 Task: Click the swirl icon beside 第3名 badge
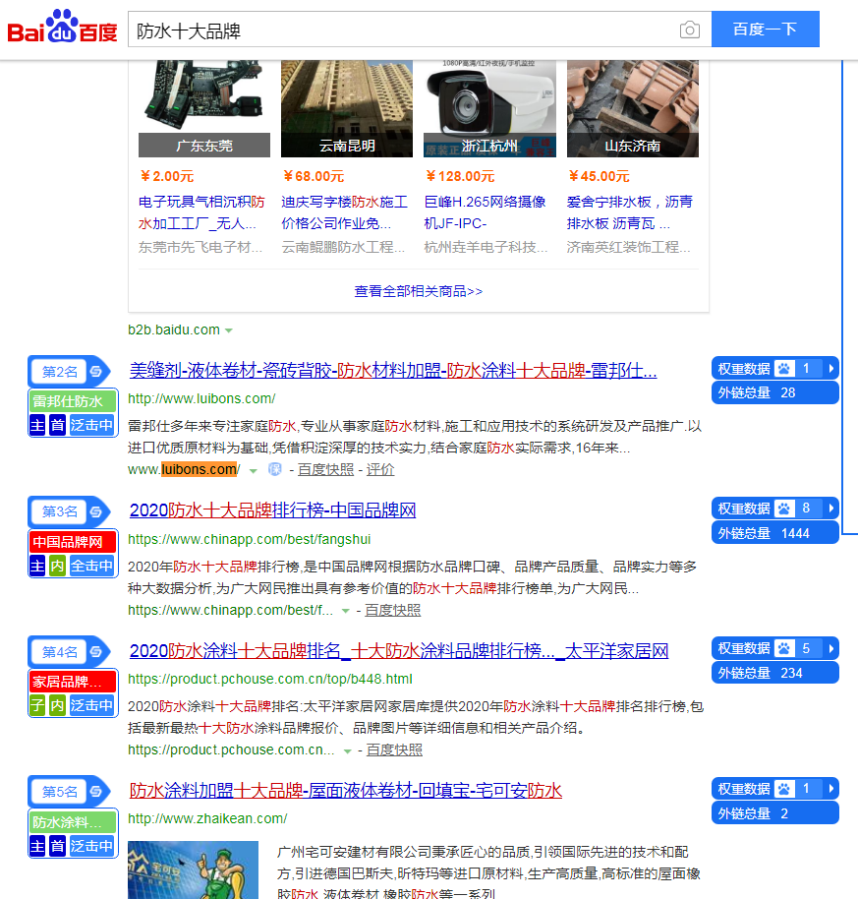coord(96,511)
